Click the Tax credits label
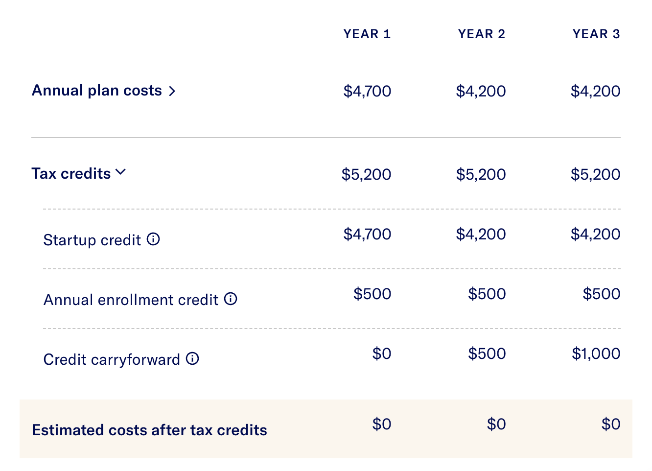The image size is (652, 471). click(71, 174)
